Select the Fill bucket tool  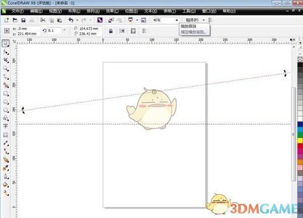point(6,185)
